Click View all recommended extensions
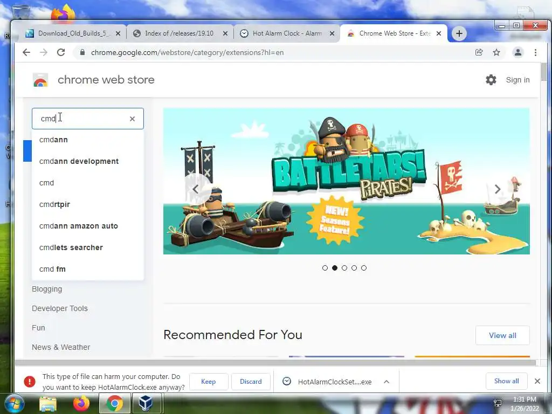Screen dimensions: 552x414 [502, 335]
